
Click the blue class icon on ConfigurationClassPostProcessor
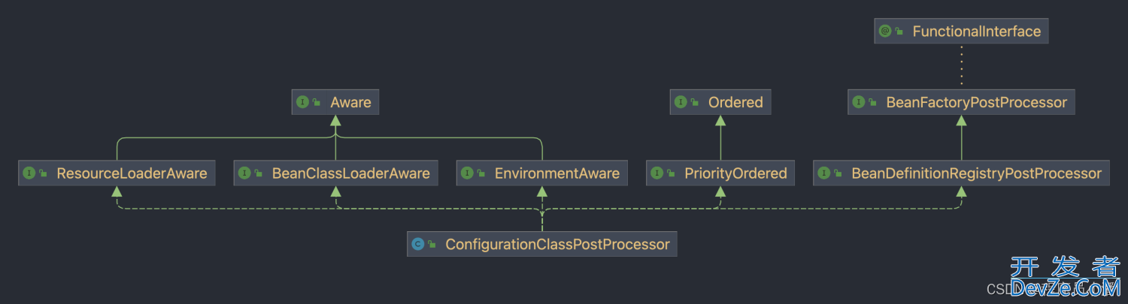[418, 244]
